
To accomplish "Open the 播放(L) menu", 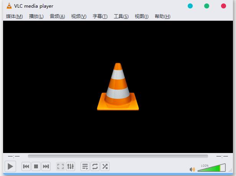I will pos(36,16).
